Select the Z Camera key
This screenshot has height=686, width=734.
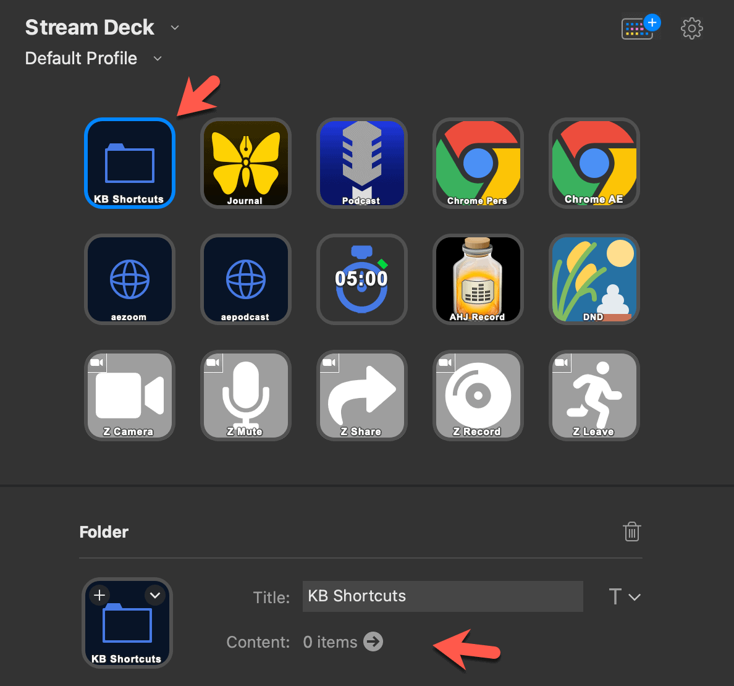(130, 395)
